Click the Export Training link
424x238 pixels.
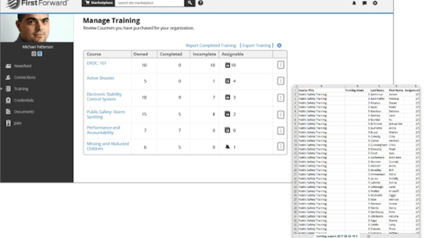[x=256, y=45]
